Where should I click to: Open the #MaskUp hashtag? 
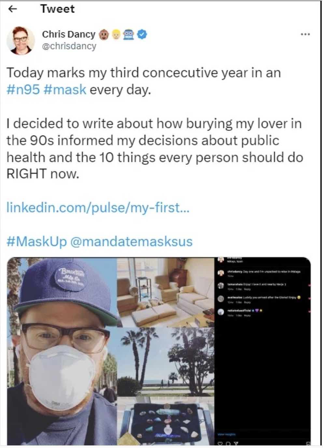point(36,242)
